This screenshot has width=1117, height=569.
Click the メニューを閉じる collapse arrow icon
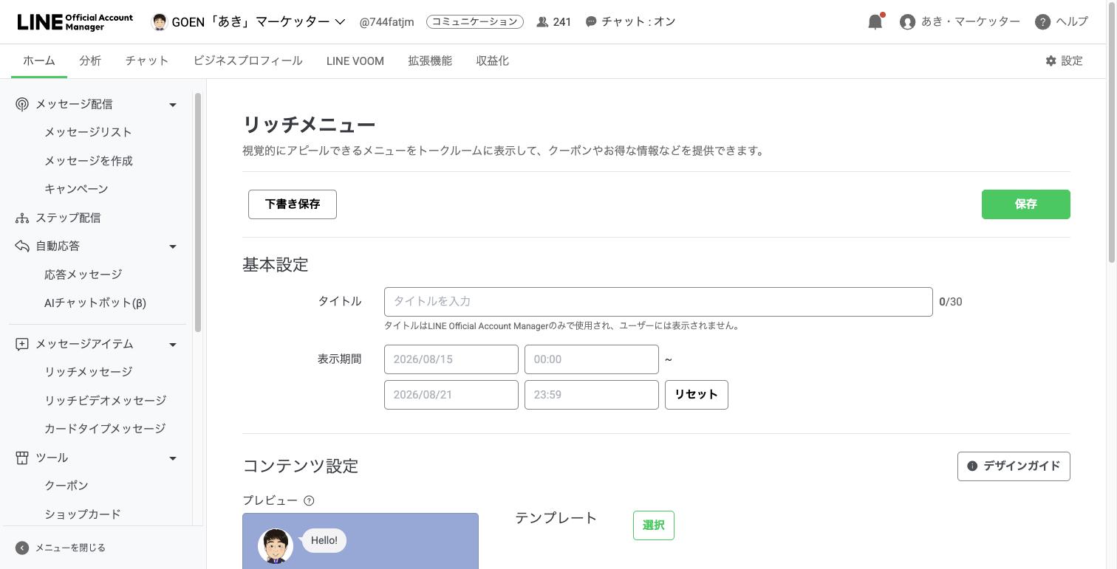point(22,548)
